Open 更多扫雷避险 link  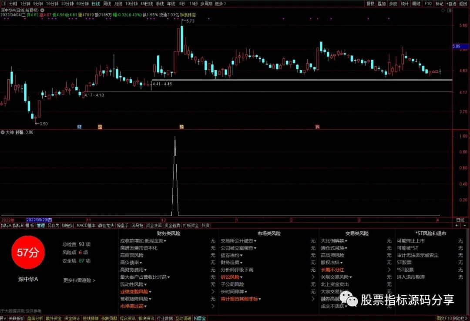79,280
